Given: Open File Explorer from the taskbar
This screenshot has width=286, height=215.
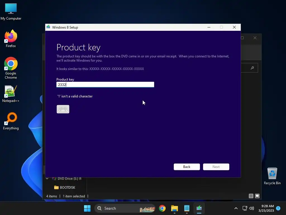Looking at the screenshot, I should coord(175,208).
